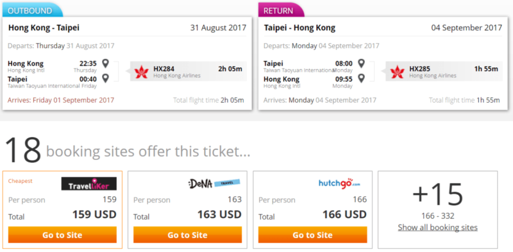
Task: Click the Hong Kong arrival pin in return
Action: 361,78
